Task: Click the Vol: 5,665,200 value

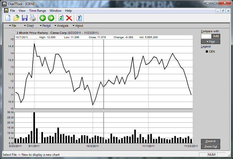Action: click(x=148, y=37)
